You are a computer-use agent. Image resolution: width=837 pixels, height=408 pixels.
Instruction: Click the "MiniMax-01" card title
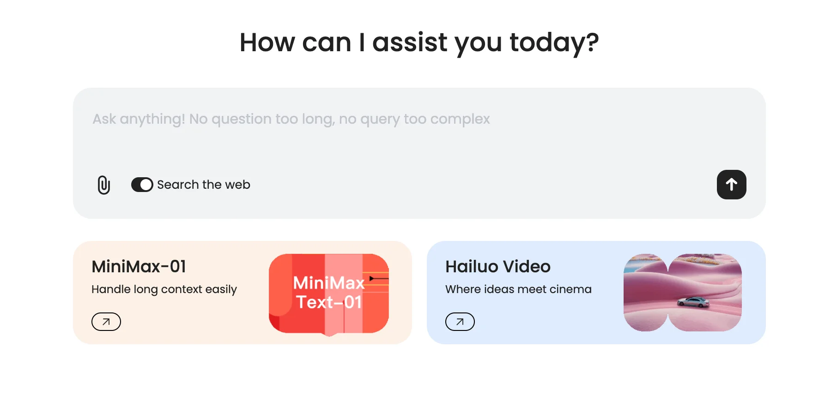tap(139, 266)
